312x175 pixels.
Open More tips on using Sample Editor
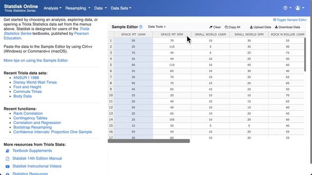pyautogui.click(x=36, y=60)
